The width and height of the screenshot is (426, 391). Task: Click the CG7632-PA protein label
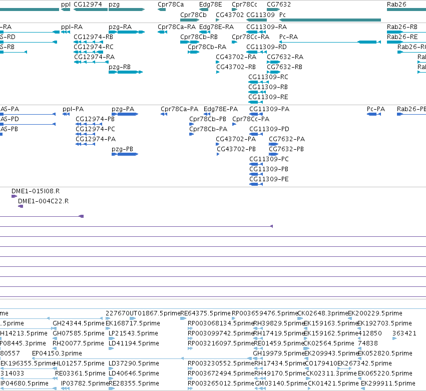(287, 139)
